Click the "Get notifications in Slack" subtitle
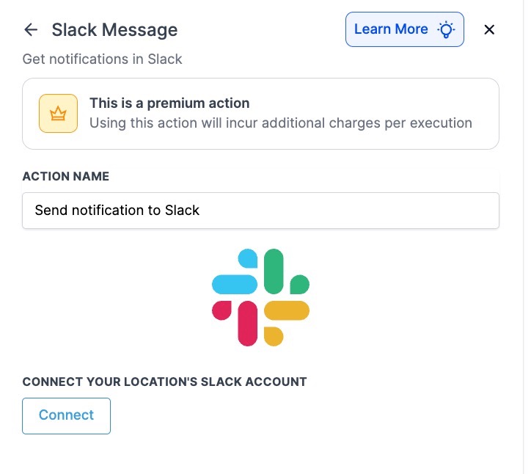 click(103, 59)
